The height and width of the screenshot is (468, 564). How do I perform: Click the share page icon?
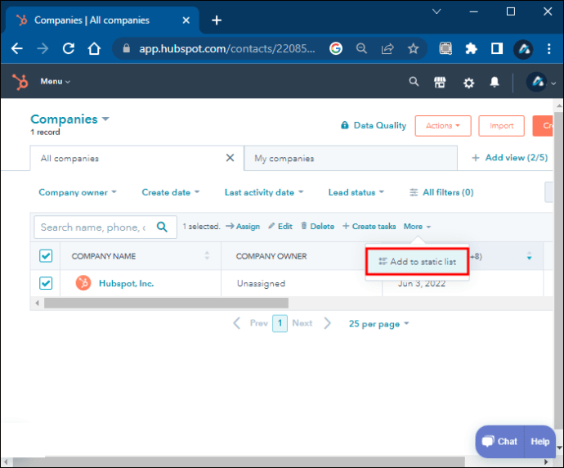[x=387, y=48]
